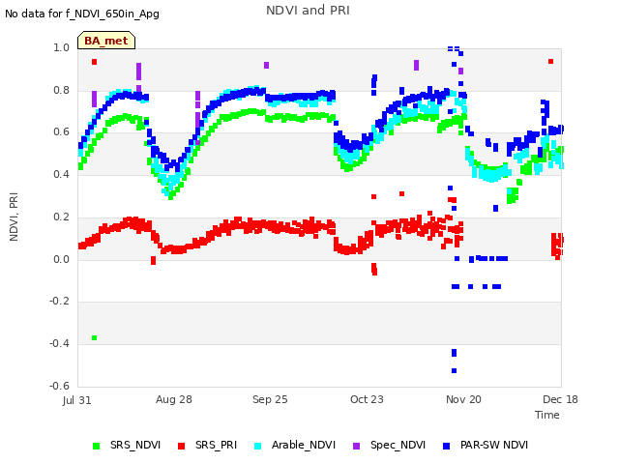Click the PAR-SW NDVI blue legend swatch
Screen dimensions: 619x464
(447, 446)
